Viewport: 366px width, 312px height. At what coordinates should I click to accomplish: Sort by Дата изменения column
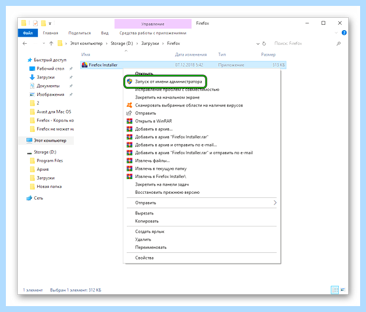191,54
